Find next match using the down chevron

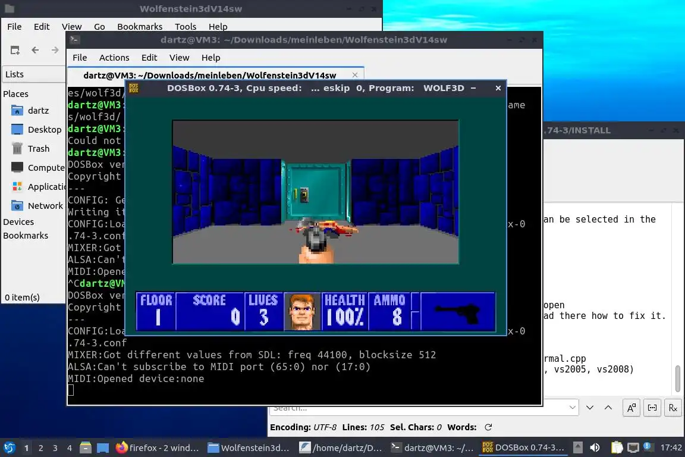pos(590,408)
